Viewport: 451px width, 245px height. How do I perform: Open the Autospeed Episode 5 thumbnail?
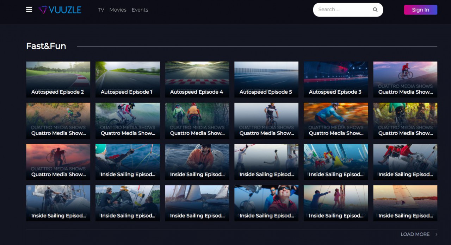[x=266, y=79]
